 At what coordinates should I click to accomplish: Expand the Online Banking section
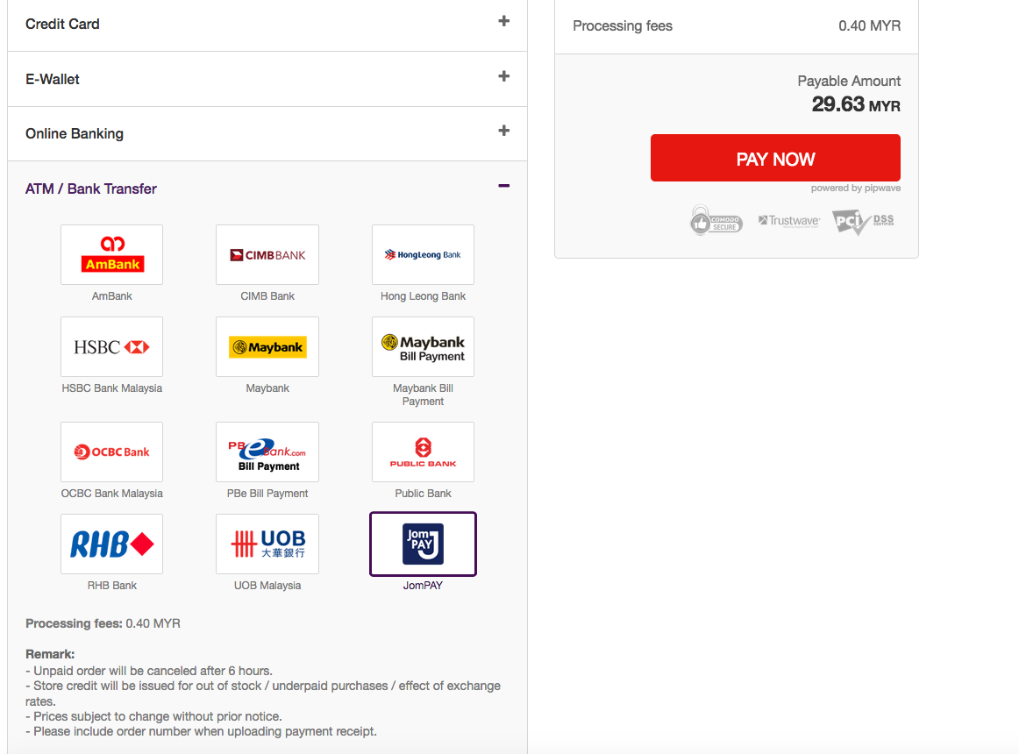click(503, 131)
